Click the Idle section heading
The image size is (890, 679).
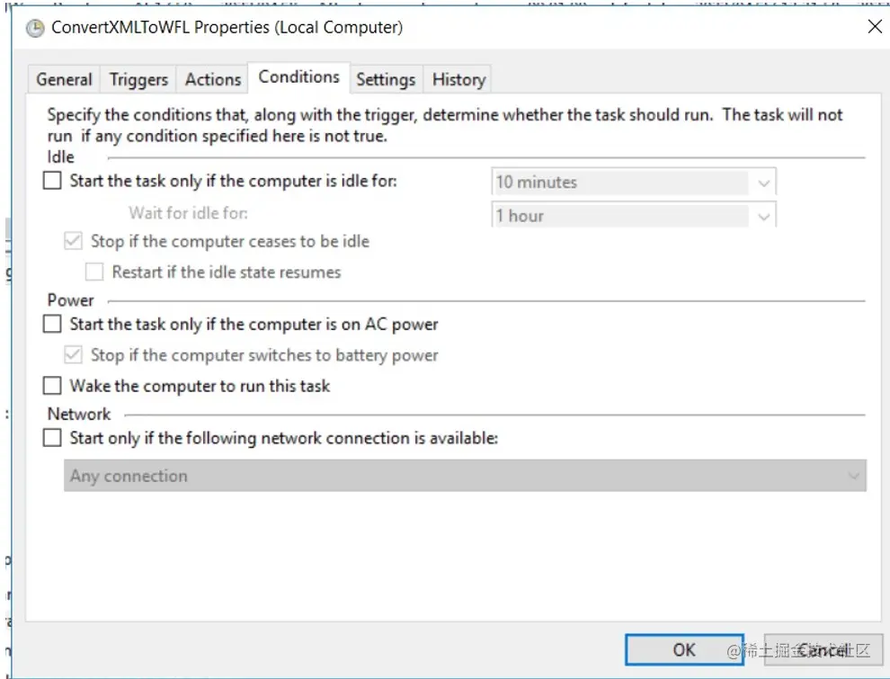coord(61,156)
